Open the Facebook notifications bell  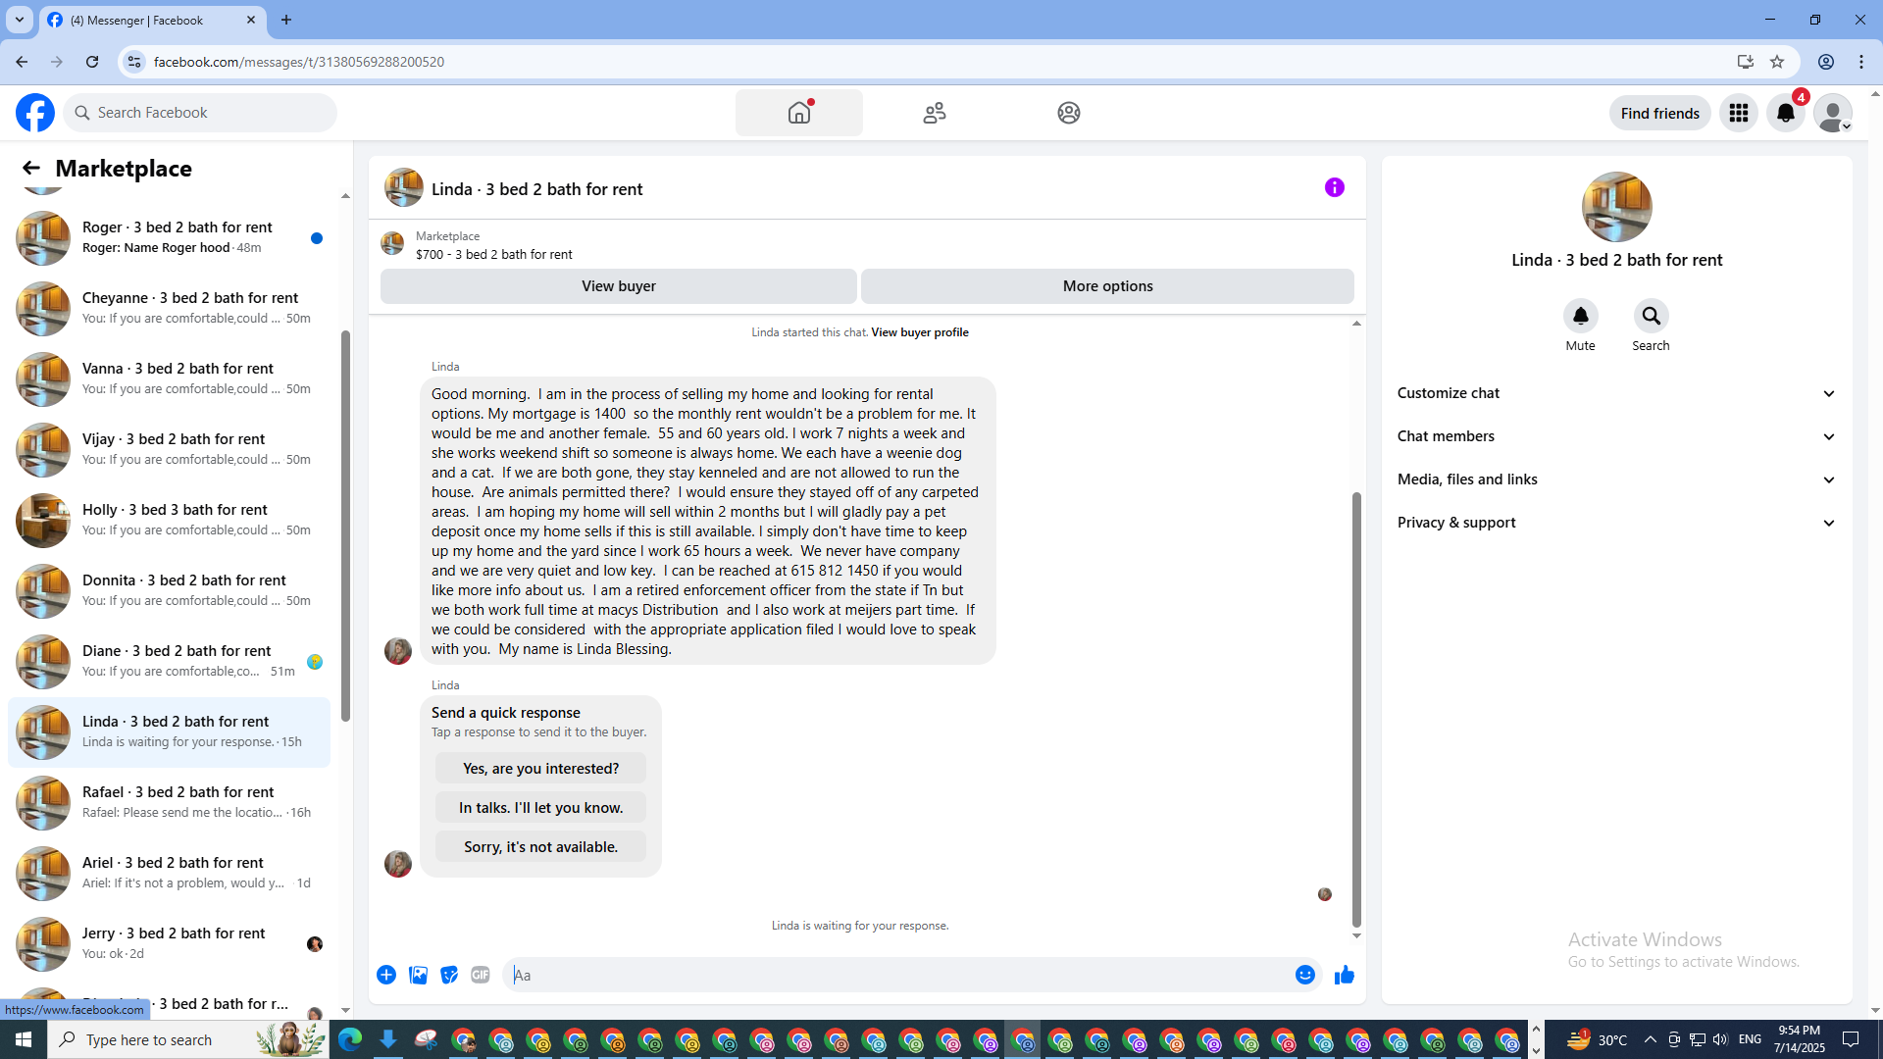[1785, 114]
